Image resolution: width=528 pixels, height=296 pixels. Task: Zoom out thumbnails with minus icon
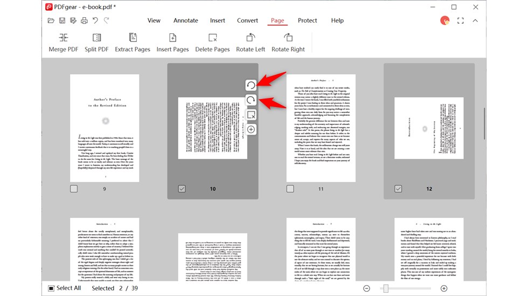coord(367,288)
